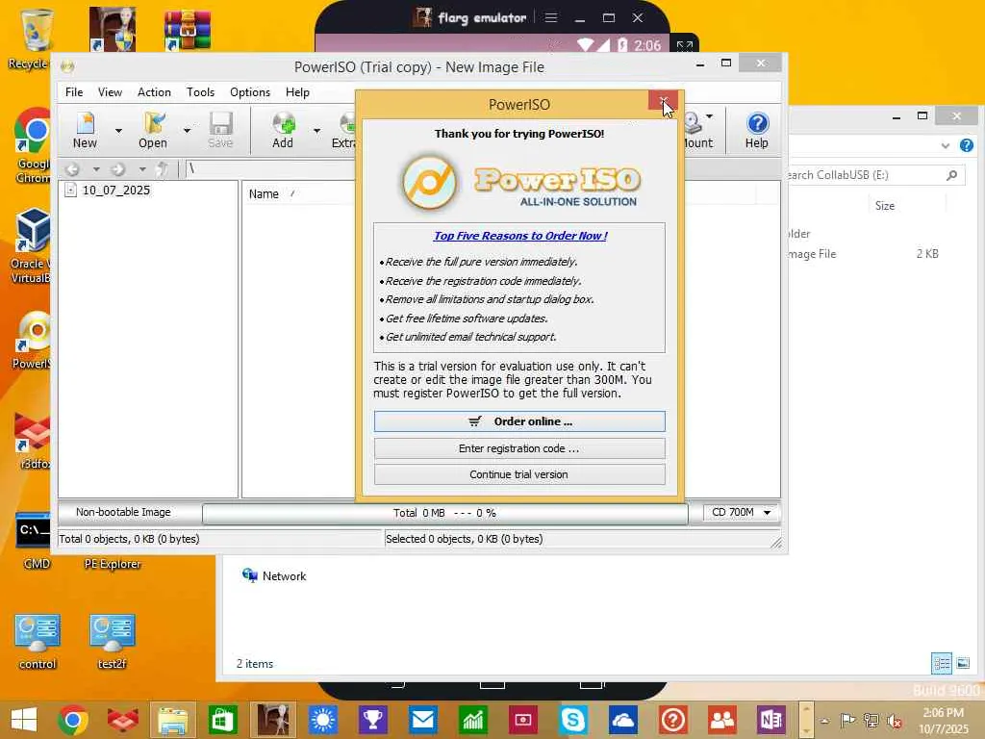Click the Name column header
The width and height of the screenshot is (985, 739).
[264, 194]
